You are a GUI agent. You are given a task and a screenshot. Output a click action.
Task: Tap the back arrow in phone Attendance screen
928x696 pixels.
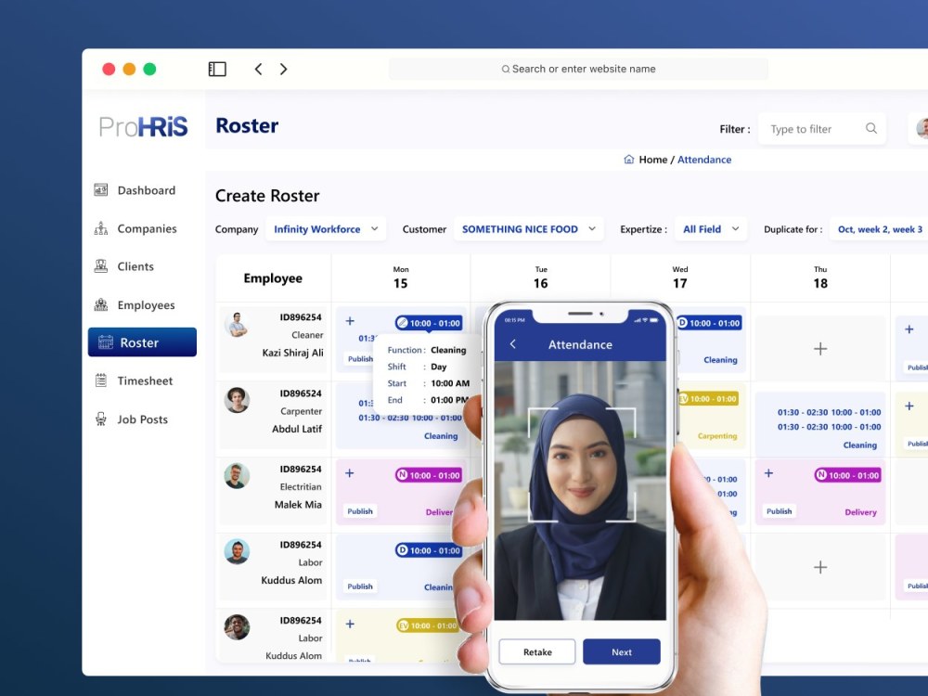(x=513, y=344)
